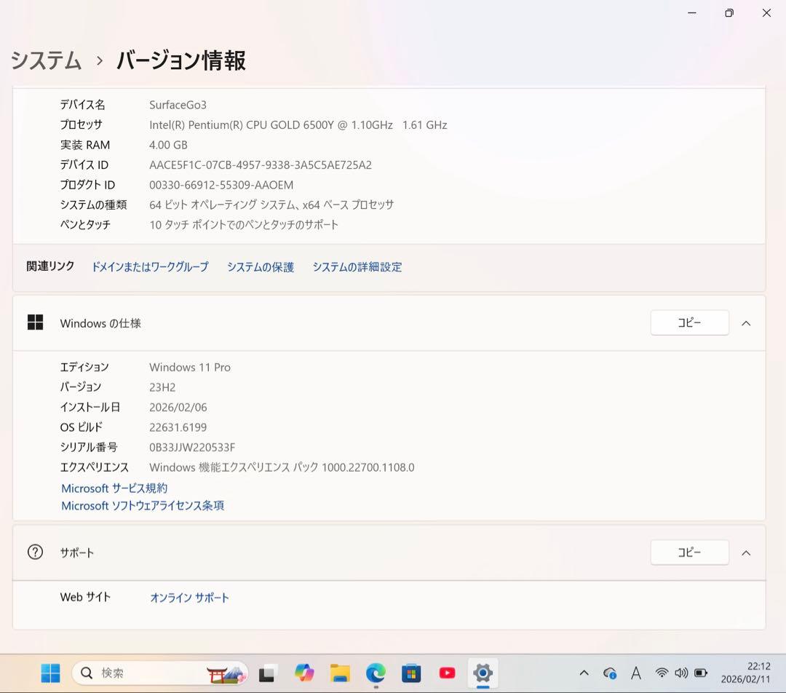The image size is (786, 693).
Task: Click the Settings gear taskbar icon
Action: click(x=483, y=673)
